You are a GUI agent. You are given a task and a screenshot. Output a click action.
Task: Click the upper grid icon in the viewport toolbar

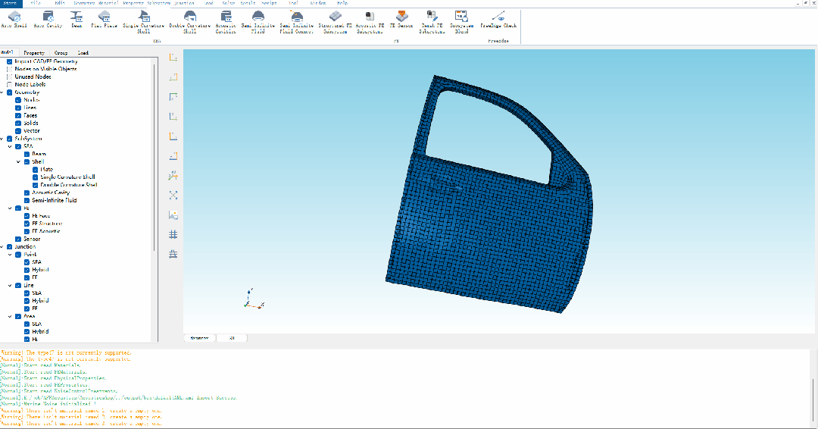pyautogui.click(x=173, y=235)
